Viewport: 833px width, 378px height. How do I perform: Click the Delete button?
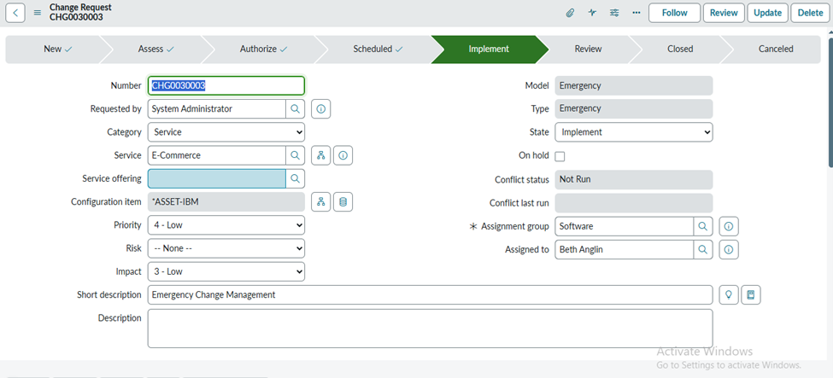810,13
